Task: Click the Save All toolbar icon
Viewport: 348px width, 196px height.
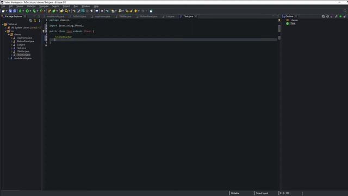Action: (x=15, y=11)
